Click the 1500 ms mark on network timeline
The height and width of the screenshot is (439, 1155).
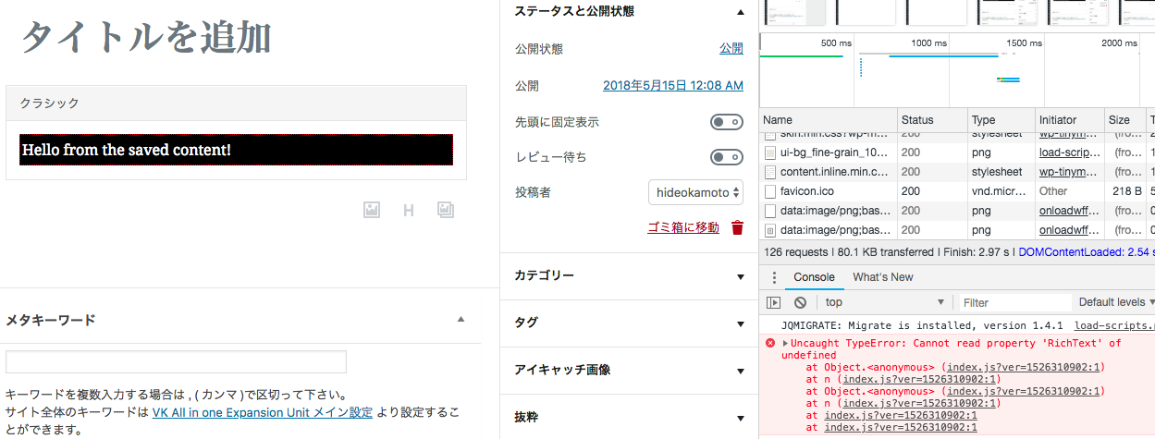1024,43
